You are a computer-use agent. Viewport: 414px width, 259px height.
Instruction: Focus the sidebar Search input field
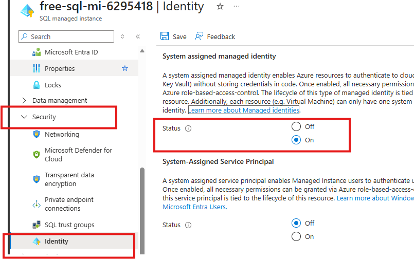coord(66,36)
